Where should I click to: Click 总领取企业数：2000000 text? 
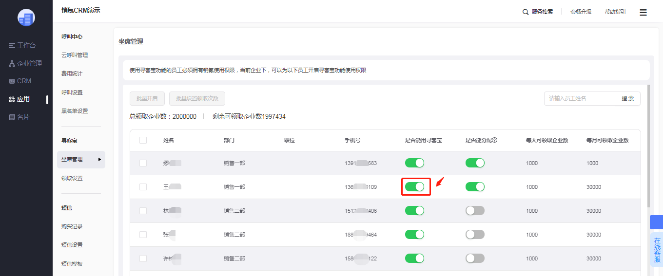click(x=163, y=116)
